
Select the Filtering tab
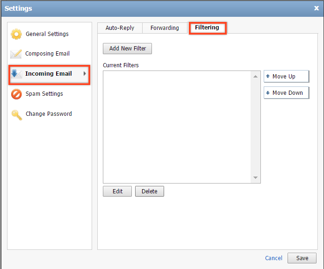click(x=208, y=28)
